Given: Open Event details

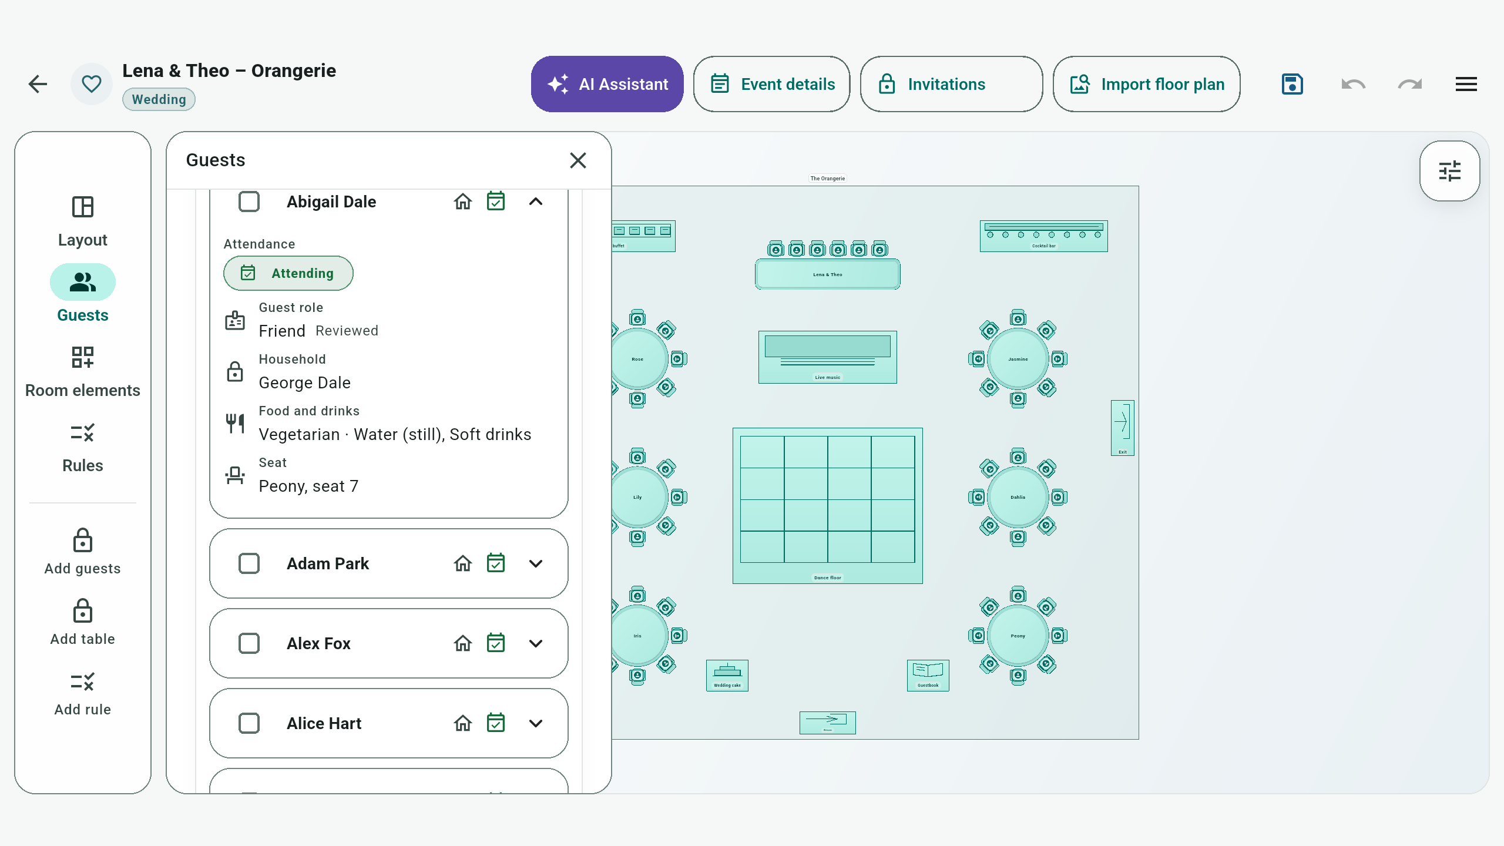Looking at the screenshot, I should coord(772,84).
